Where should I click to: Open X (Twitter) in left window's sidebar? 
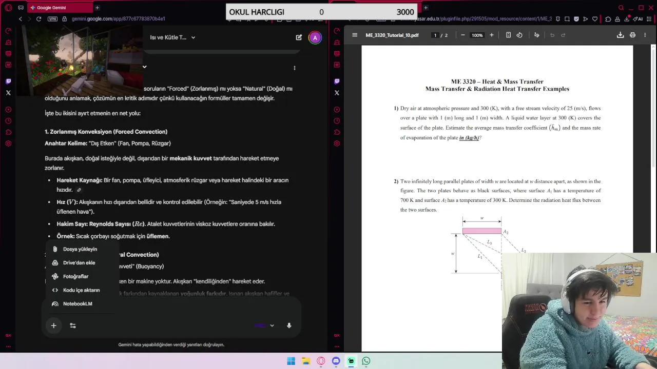click(8, 93)
